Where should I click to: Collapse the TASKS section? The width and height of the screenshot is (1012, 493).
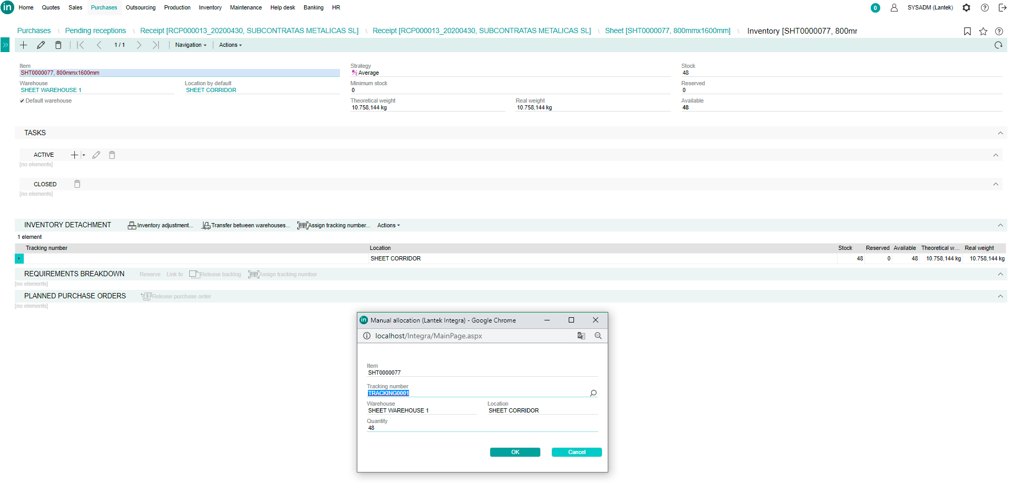[1000, 133]
